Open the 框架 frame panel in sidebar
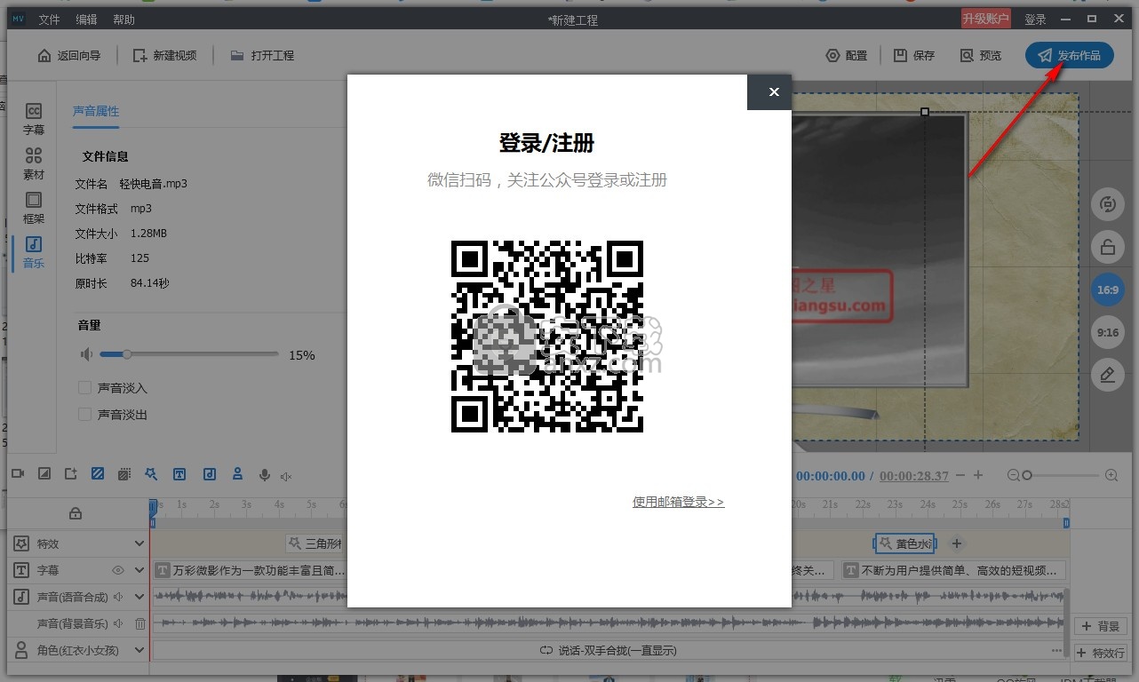This screenshot has width=1139, height=682. click(x=34, y=208)
